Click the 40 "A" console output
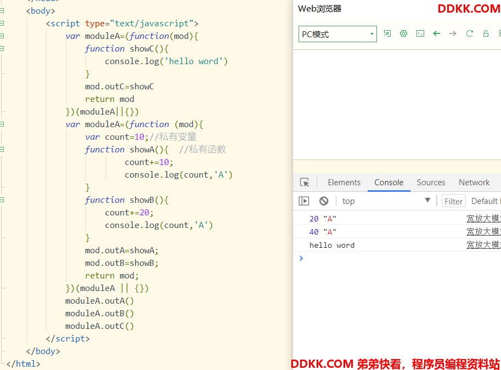The width and height of the screenshot is (501, 370). pyautogui.click(x=323, y=232)
